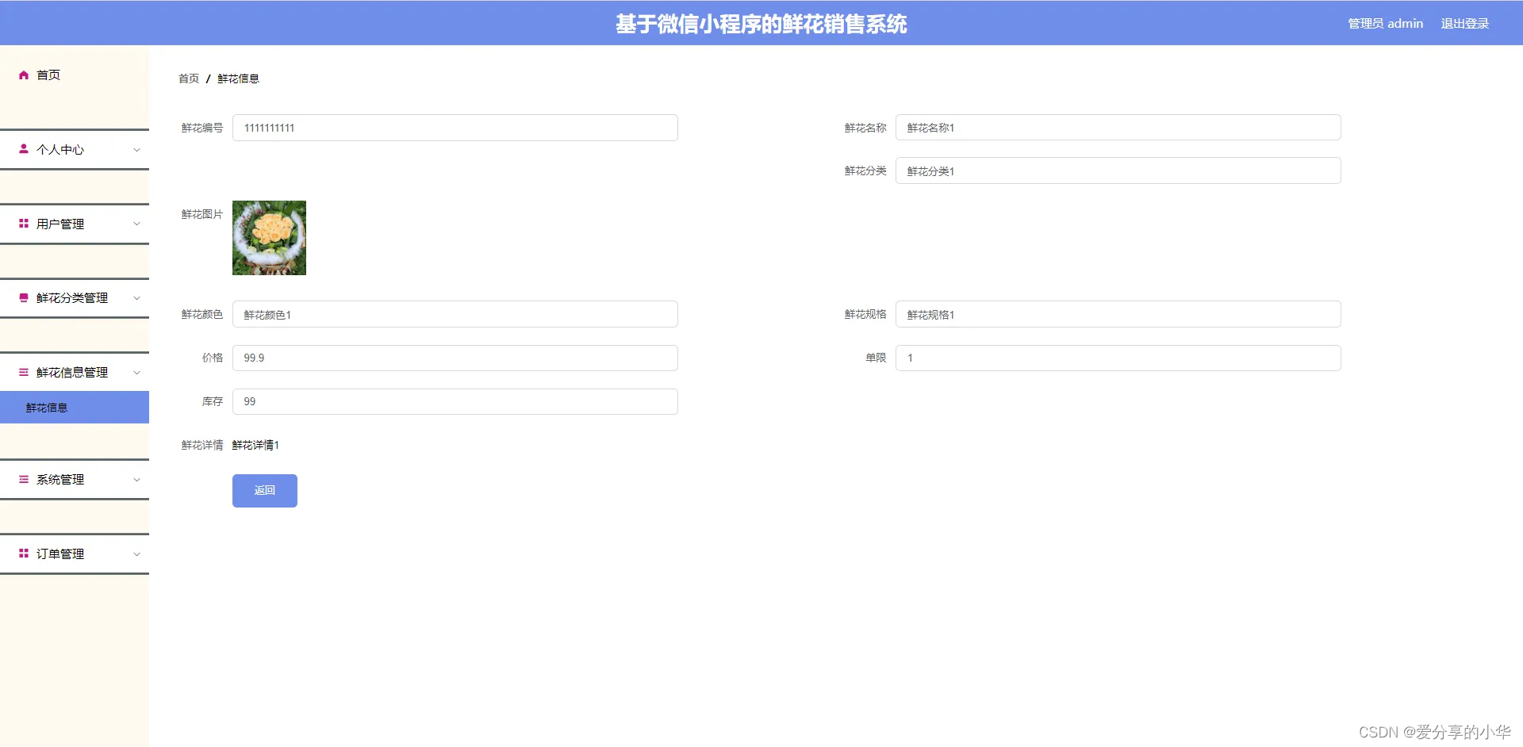Click the 鲜花颜色 label
Image resolution: width=1523 pixels, height=747 pixels.
click(x=202, y=314)
